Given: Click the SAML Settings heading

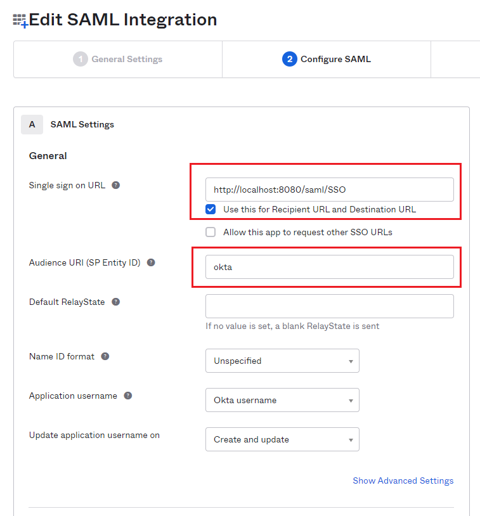Looking at the screenshot, I should click(x=82, y=124).
